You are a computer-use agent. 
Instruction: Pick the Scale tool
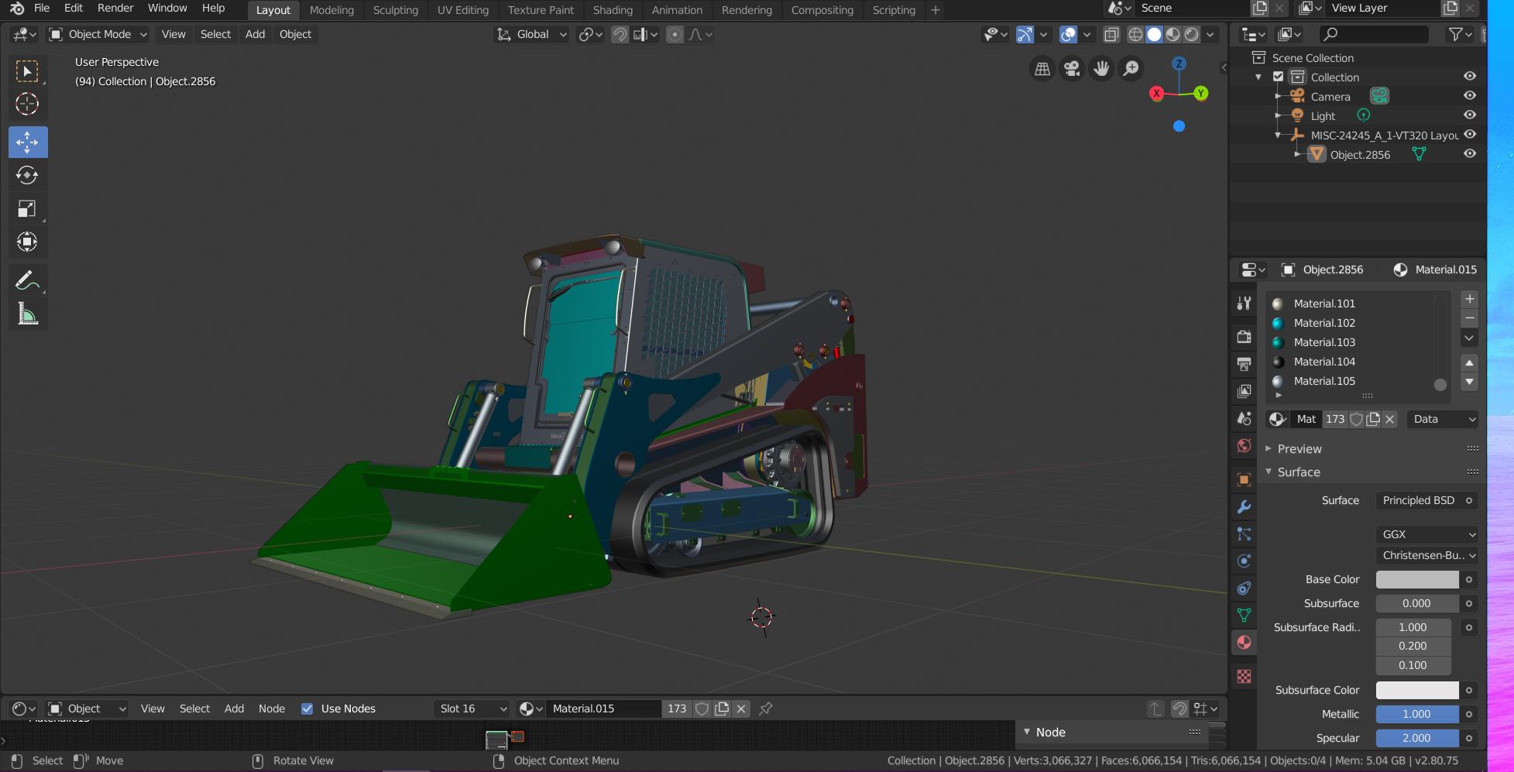pos(27,208)
